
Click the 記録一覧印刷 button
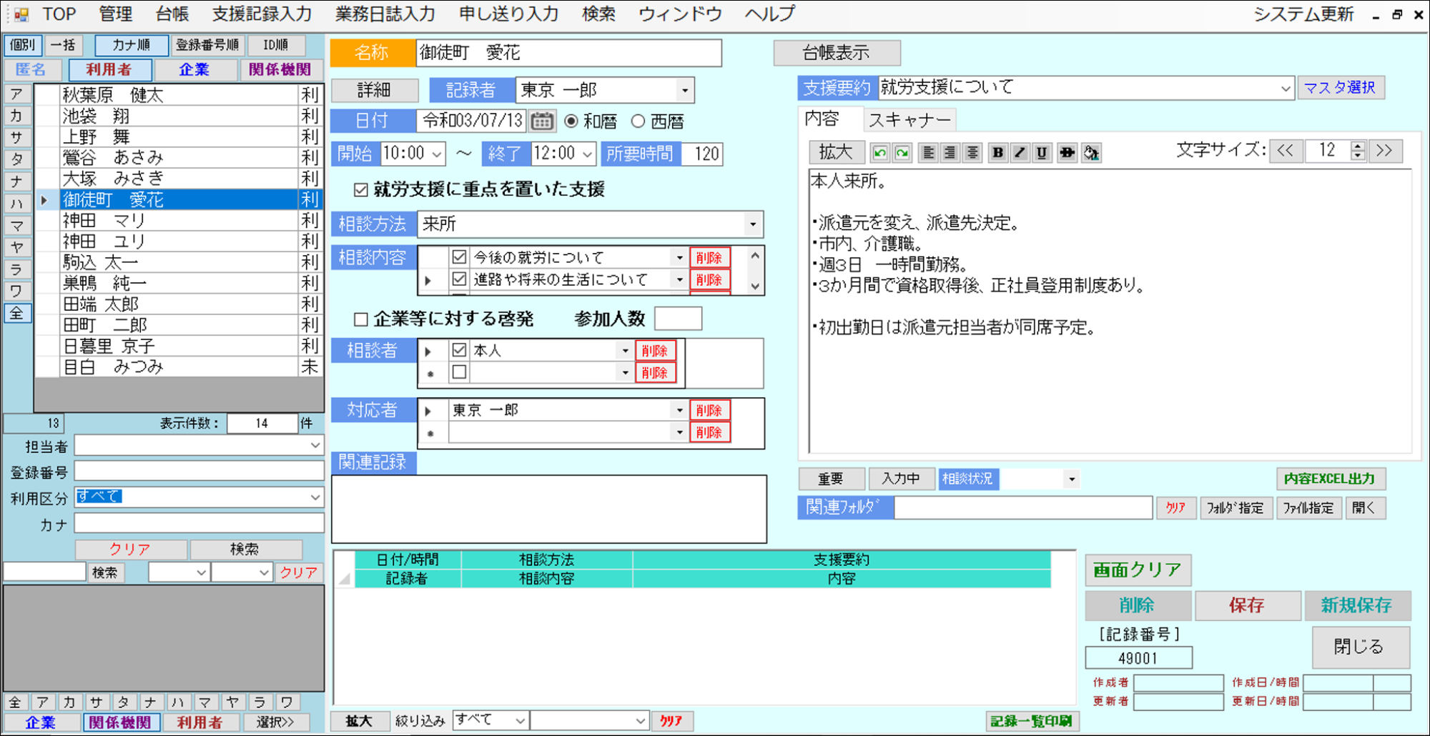tap(1032, 722)
